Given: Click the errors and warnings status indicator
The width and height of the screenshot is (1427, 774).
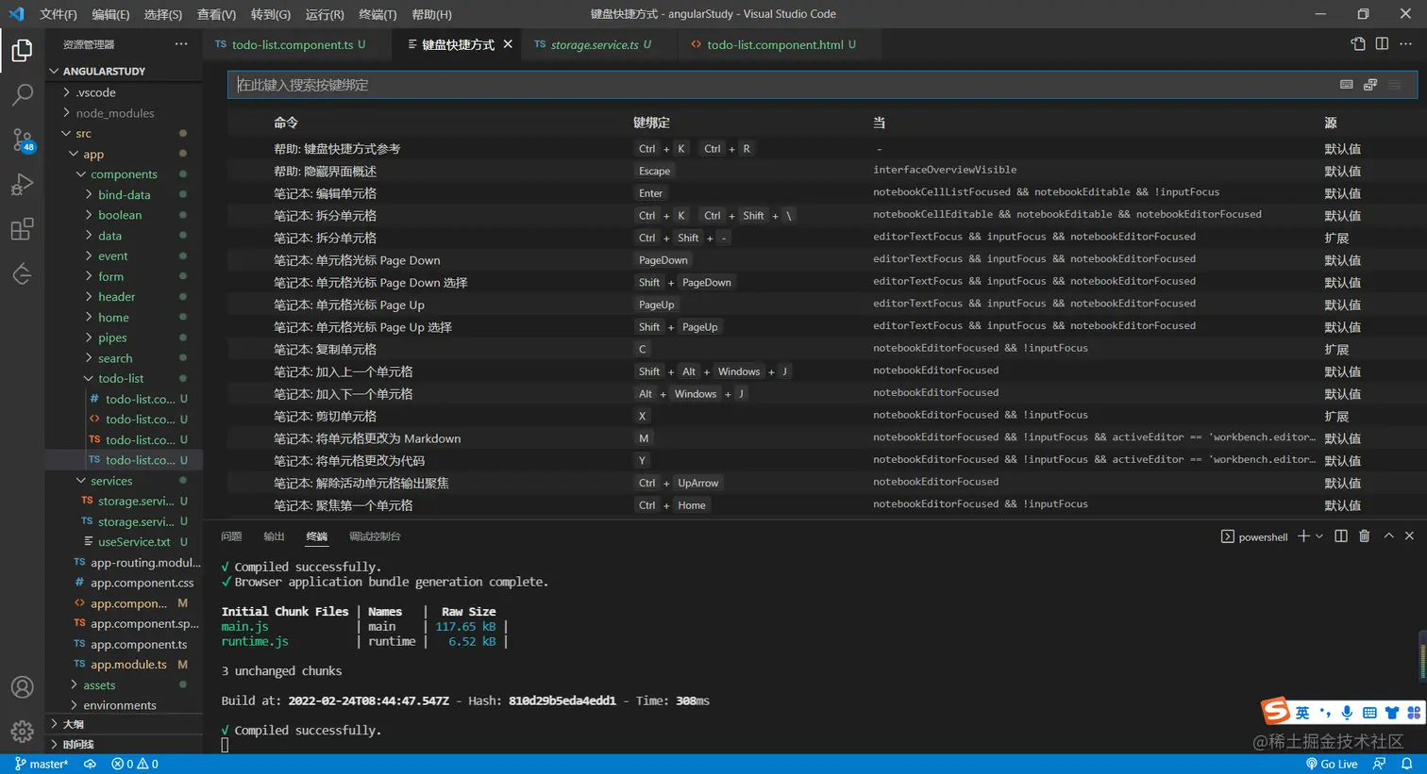Looking at the screenshot, I should click(135, 765).
